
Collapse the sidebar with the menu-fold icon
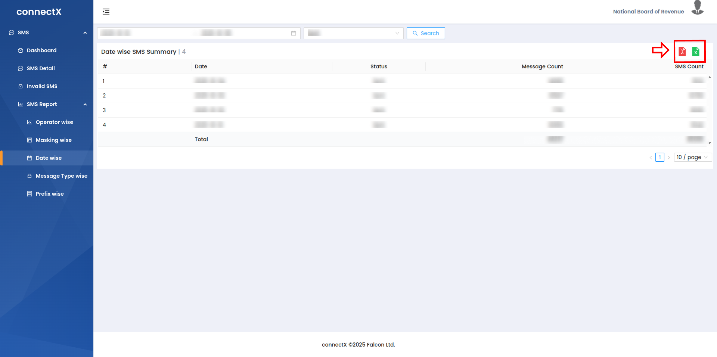pos(106,12)
